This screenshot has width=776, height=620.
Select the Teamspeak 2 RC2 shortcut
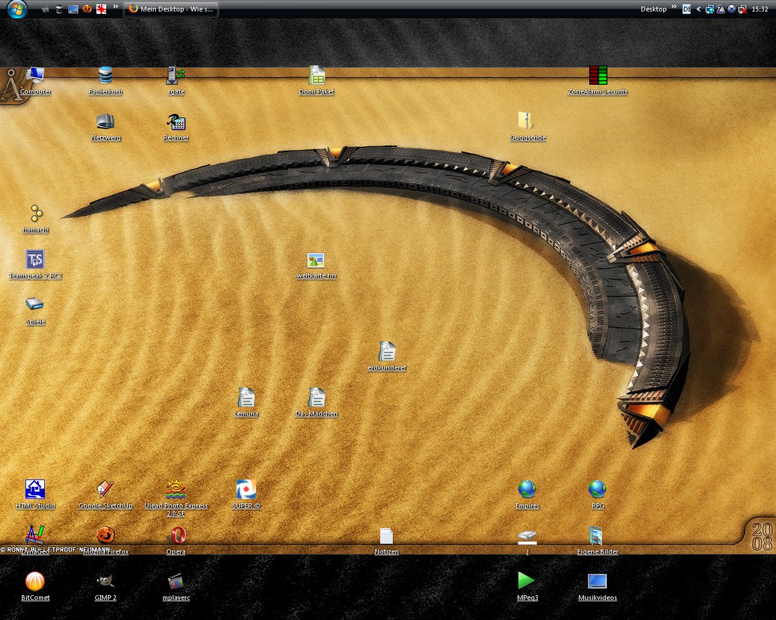tap(35, 261)
